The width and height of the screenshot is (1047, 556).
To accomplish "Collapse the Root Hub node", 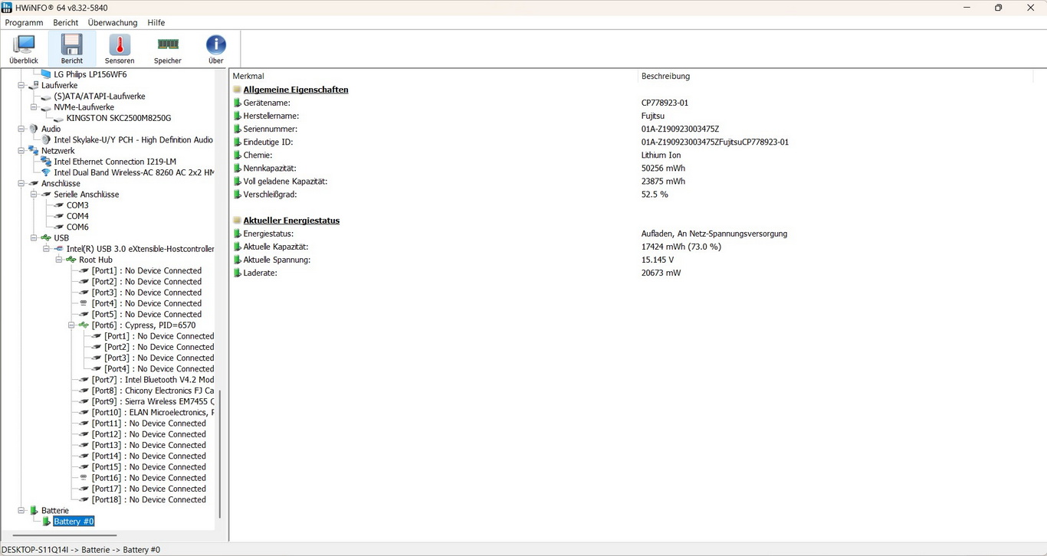I will click(x=59, y=260).
